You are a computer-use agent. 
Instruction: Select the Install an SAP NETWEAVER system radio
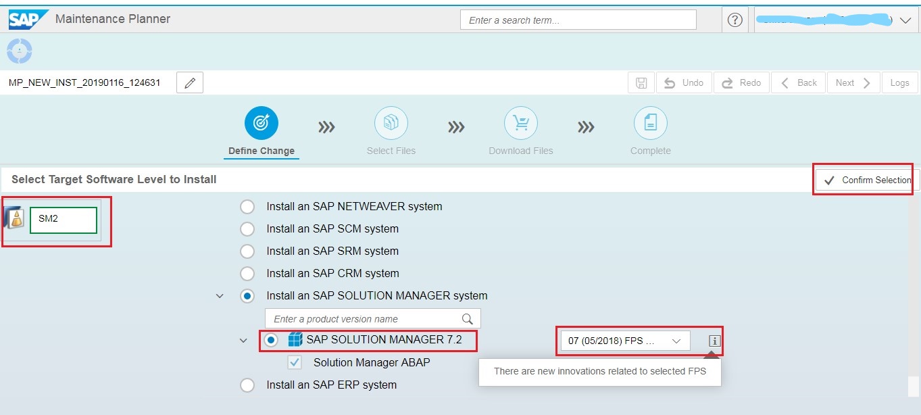[x=247, y=206]
